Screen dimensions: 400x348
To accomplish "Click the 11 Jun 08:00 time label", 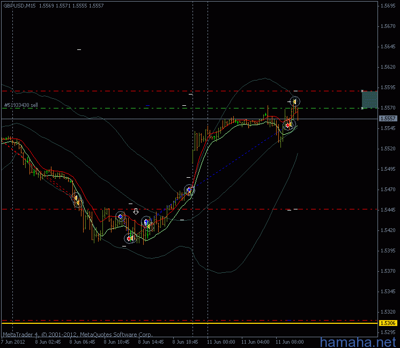I will point(290,342).
